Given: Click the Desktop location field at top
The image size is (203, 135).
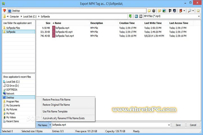Looking at the screenshot, I should click(x=77, y=11).
